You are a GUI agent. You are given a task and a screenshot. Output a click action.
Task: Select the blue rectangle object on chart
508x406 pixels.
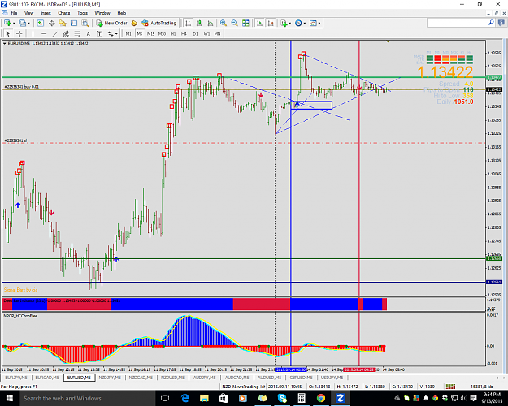click(x=311, y=106)
